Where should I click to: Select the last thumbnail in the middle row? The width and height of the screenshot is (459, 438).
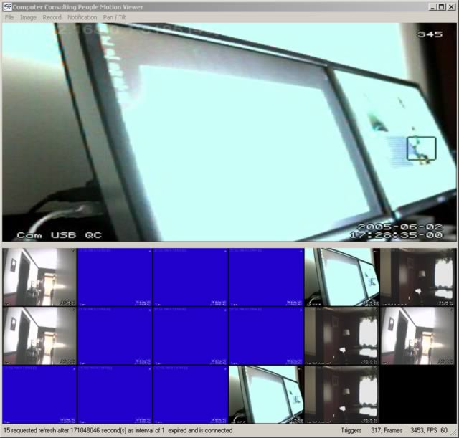[x=417, y=335]
